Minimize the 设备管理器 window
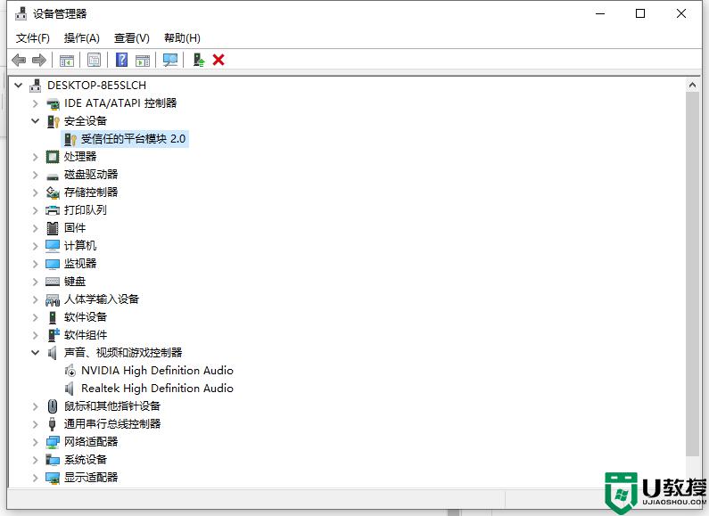This screenshot has width=709, height=516. 600,13
